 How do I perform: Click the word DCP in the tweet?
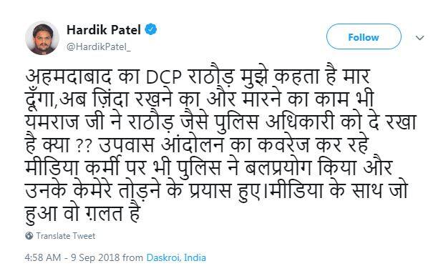(x=163, y=77)
